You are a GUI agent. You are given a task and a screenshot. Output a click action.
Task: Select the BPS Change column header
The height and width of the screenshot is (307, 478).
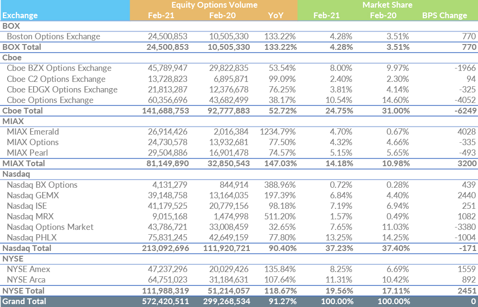tap(445, 15)
